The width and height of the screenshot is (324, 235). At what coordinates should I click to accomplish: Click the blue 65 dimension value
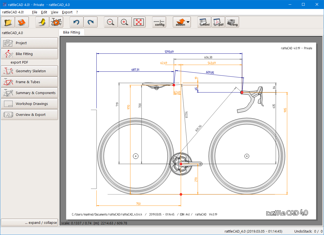pos(196,89)
